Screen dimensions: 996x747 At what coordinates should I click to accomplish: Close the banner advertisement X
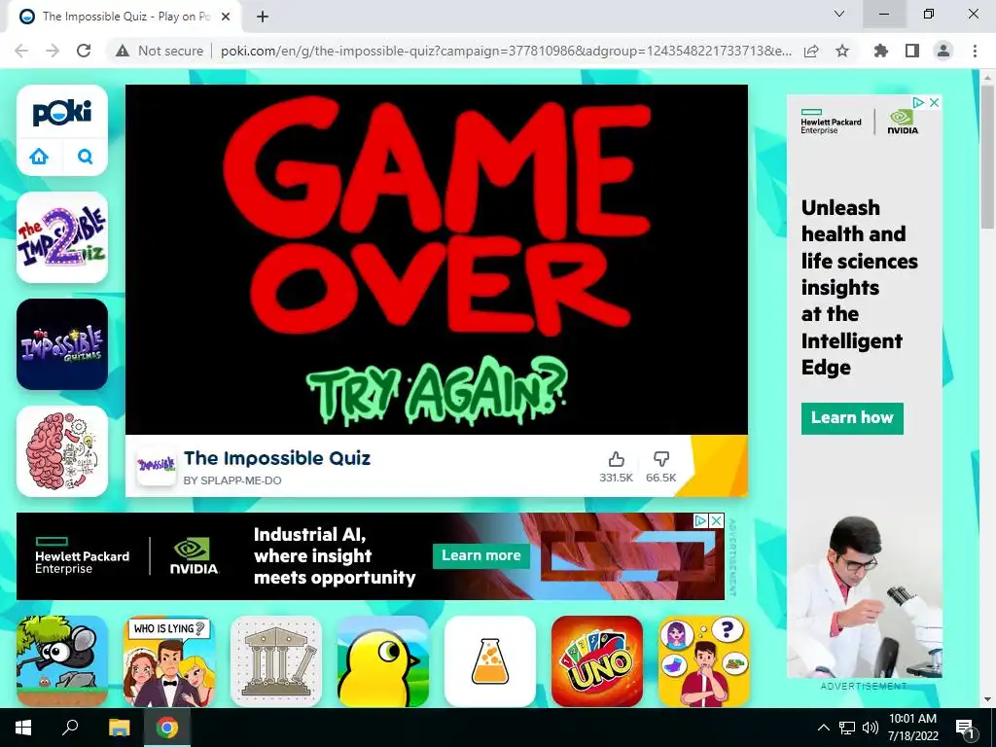(716, 521)
